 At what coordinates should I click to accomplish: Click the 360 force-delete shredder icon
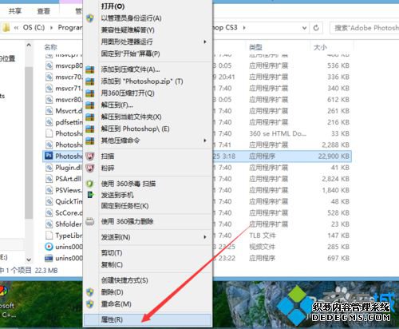coord(90,221)
